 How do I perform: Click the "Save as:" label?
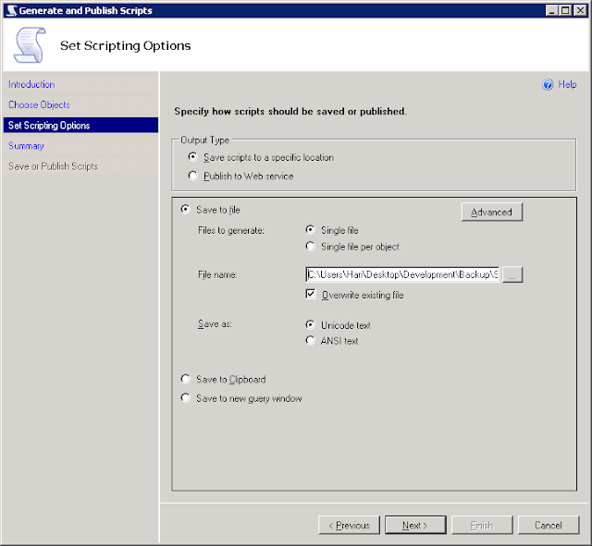pos(215,324)
